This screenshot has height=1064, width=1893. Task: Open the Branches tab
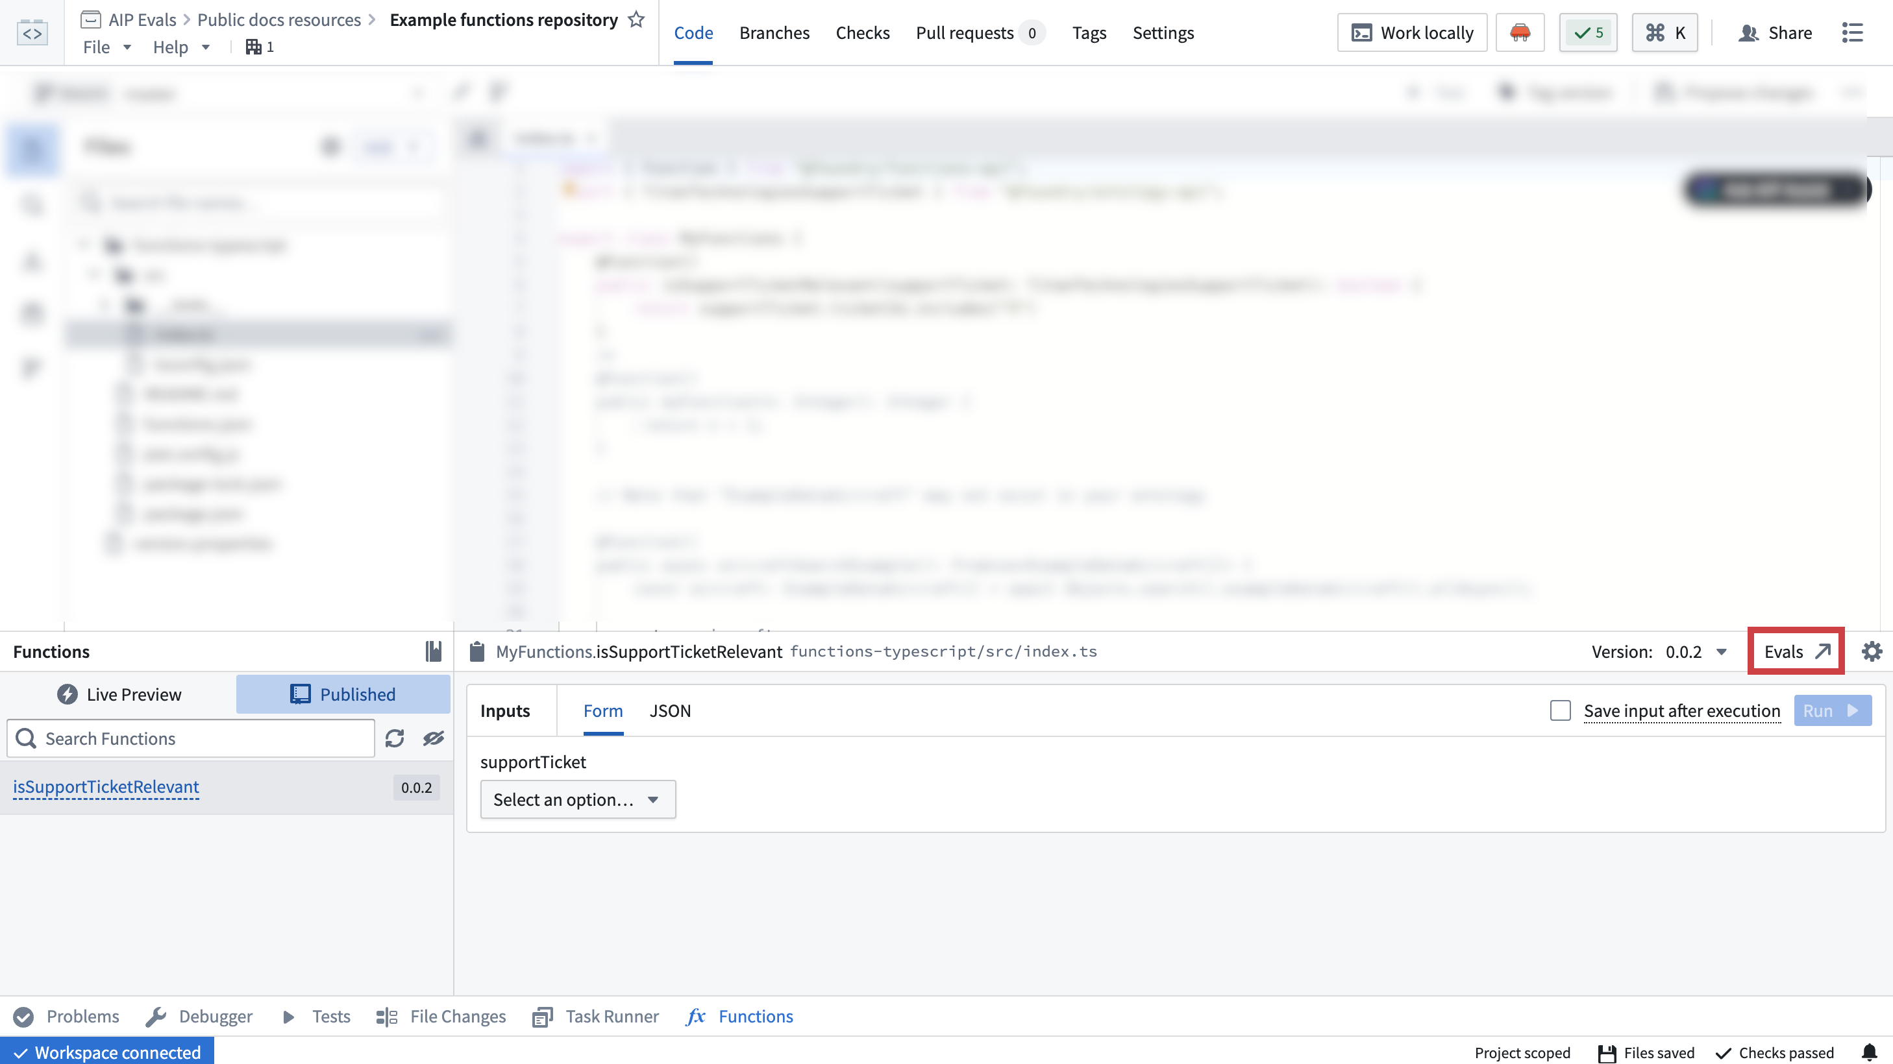click(774, 32)
